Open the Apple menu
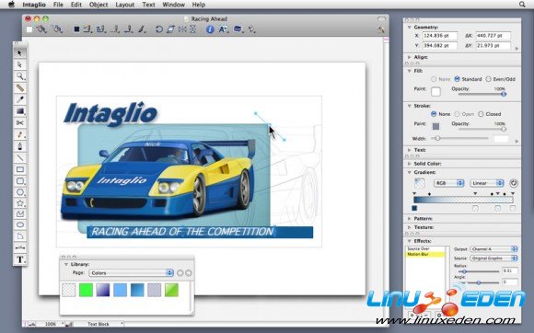 [11, 5]
